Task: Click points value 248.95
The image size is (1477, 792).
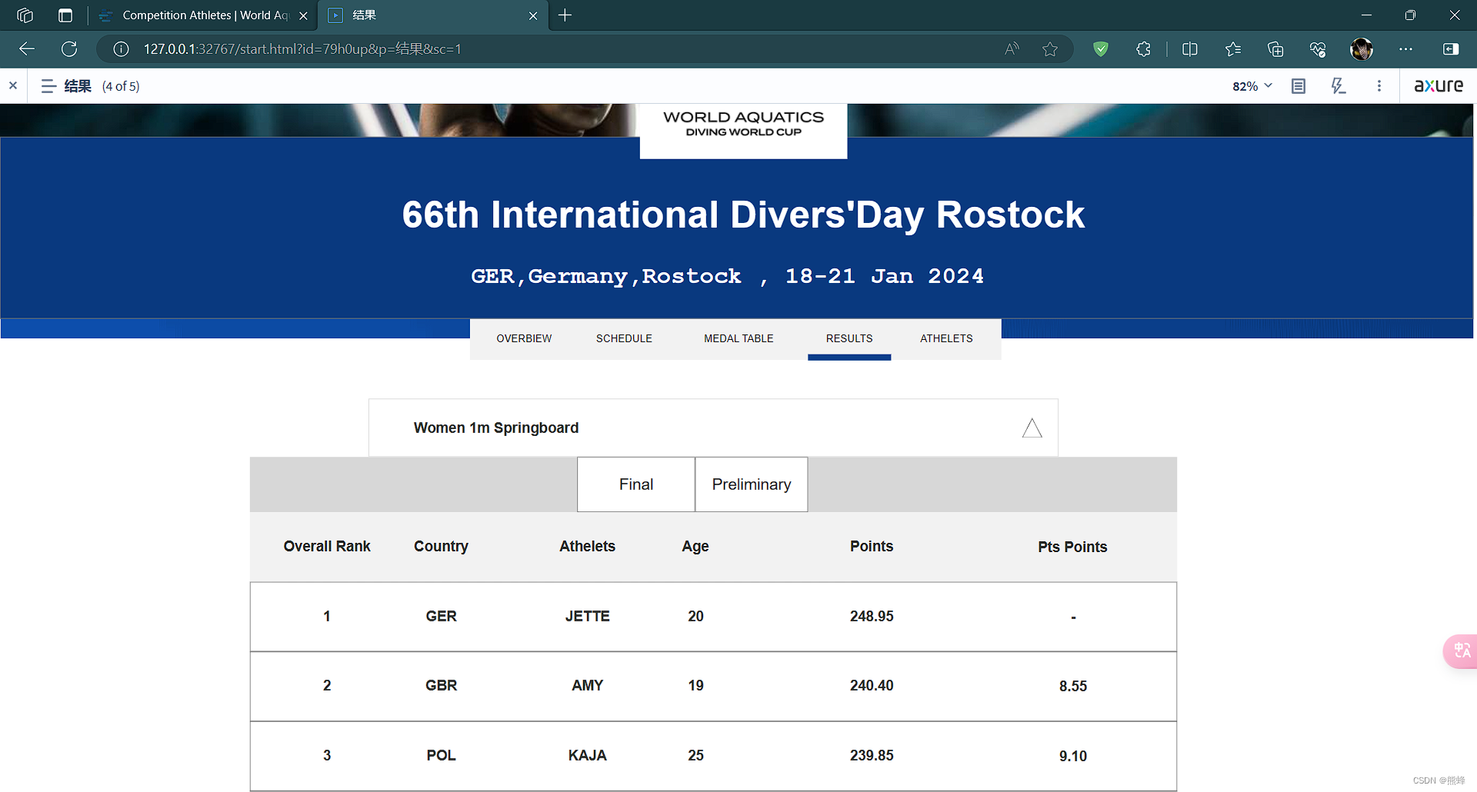Action: coord(872,616)
